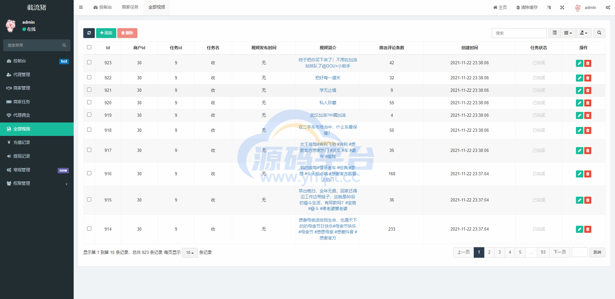The width and height of the screenshot is (615, 299).
Task: Edit row with Id 920
Action: [x=579, y=103]
